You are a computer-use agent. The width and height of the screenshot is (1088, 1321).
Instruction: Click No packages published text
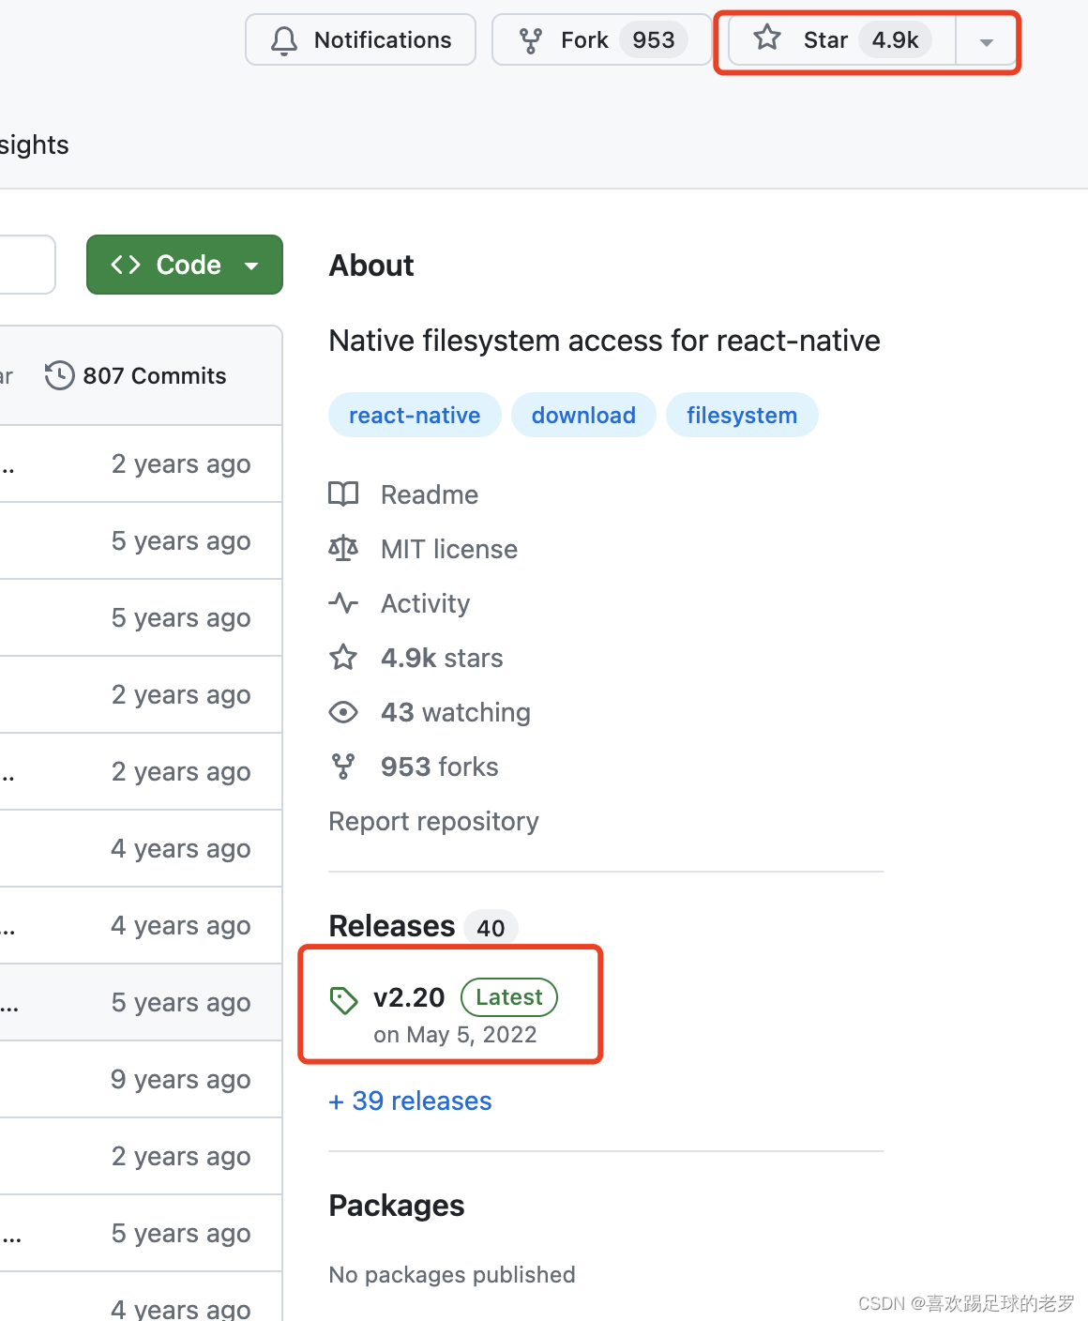(452, 1274)
